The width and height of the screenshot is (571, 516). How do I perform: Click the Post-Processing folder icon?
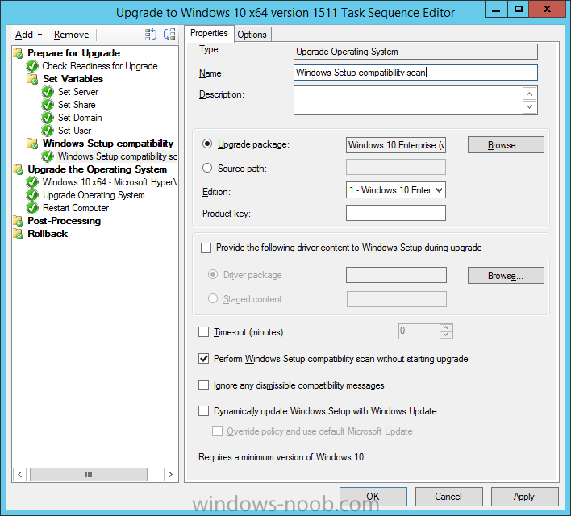click(x=18, y=221)
